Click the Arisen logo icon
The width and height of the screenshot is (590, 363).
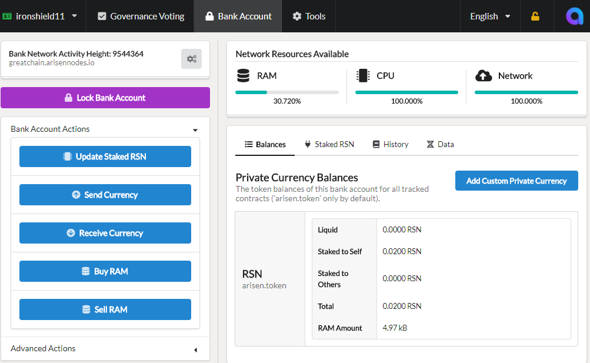click(574, 16)
